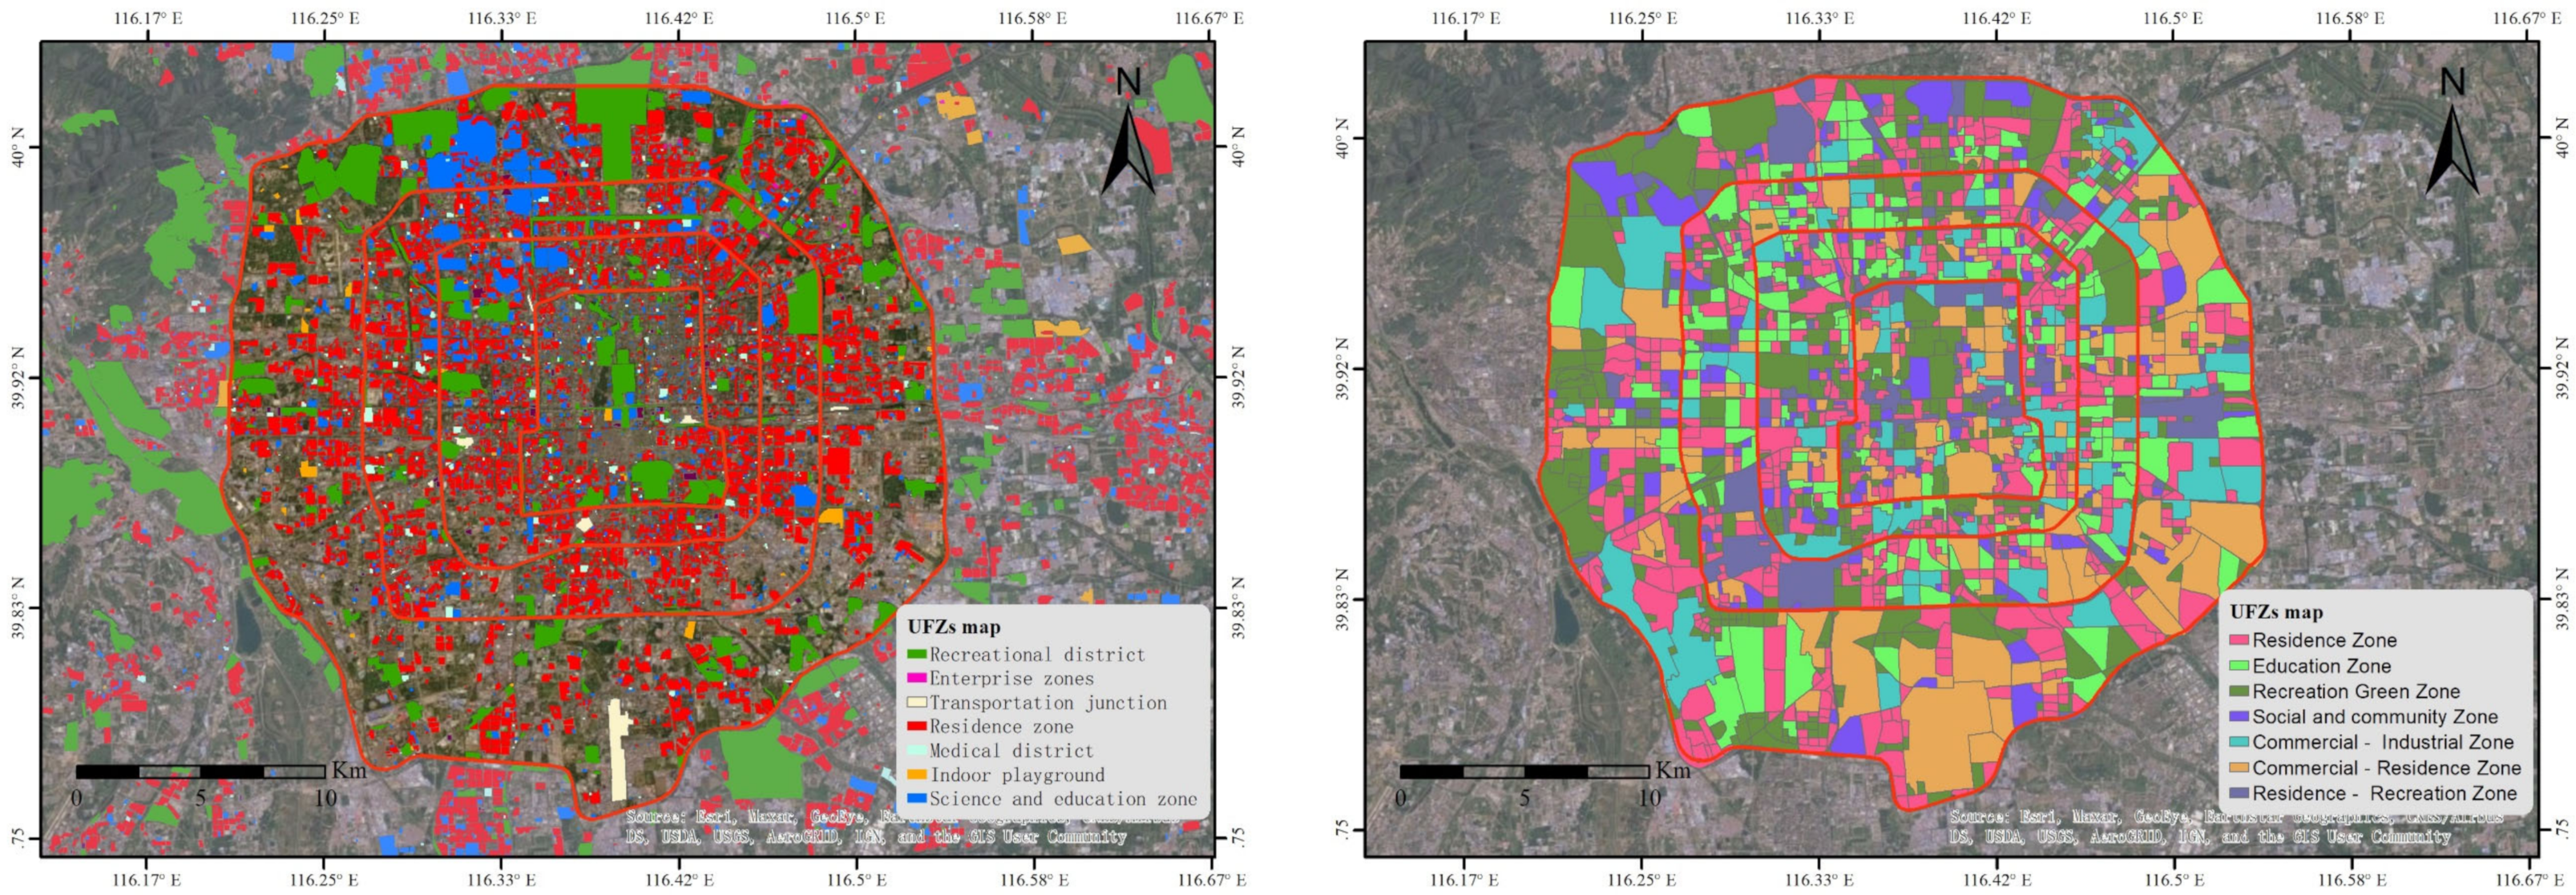Select the Transportation junction legend label

click(x=1048, y=703)
